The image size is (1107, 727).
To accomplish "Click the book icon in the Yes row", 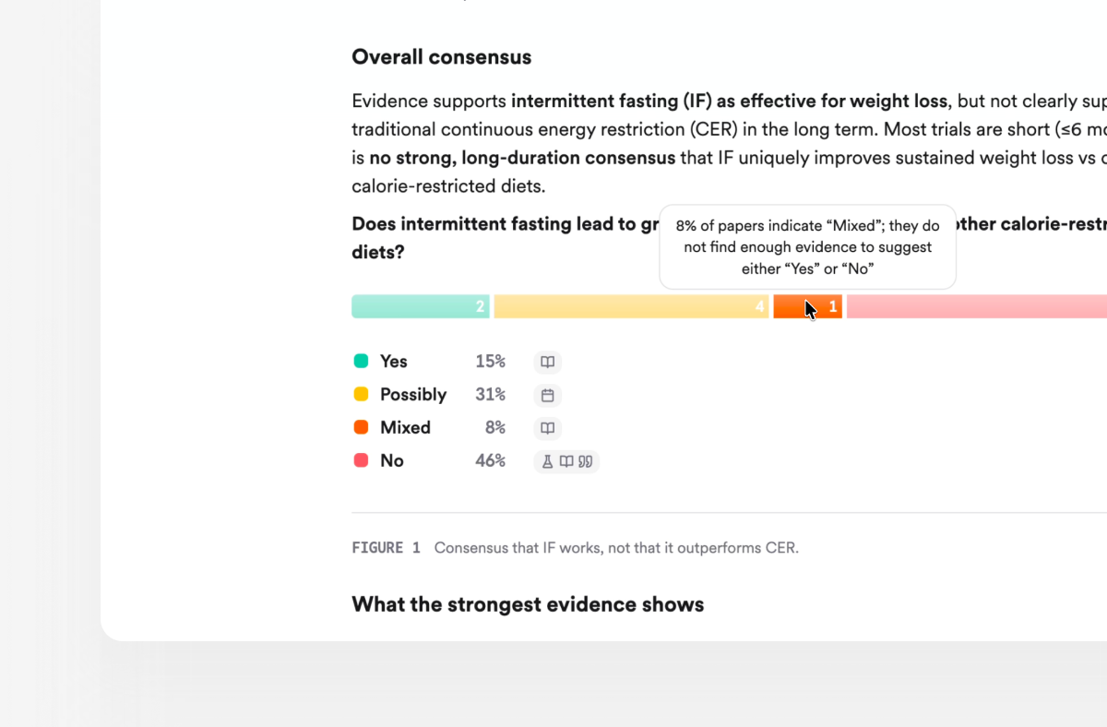I will click(547, 362).
